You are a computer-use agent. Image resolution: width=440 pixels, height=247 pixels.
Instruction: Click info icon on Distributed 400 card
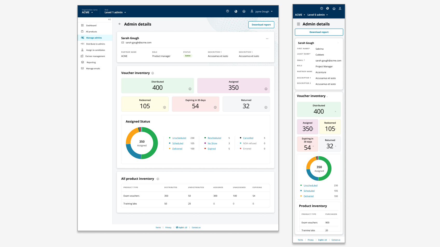[x=190, y=89]
